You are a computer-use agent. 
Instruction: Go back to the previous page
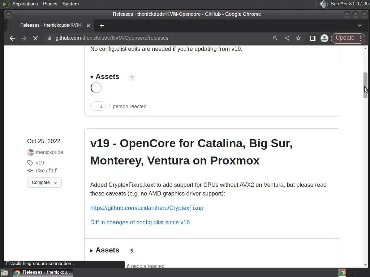12,38
